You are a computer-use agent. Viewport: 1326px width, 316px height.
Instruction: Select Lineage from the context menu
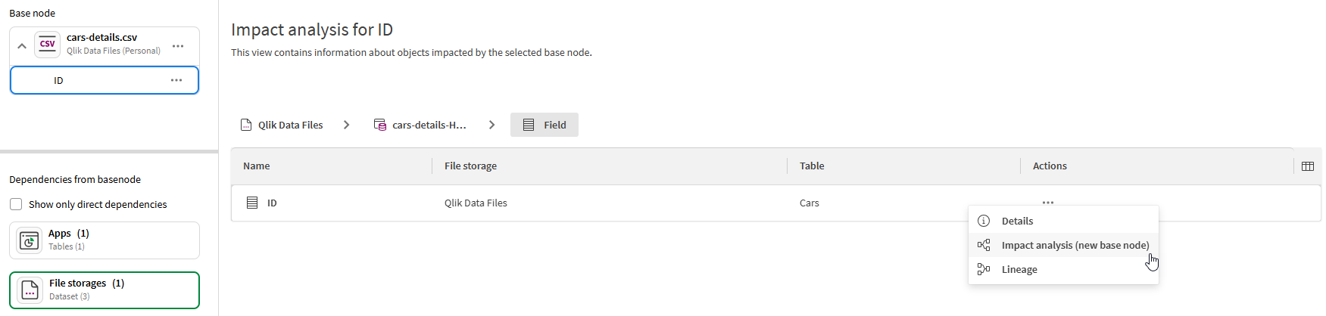tap(1019, 269)
